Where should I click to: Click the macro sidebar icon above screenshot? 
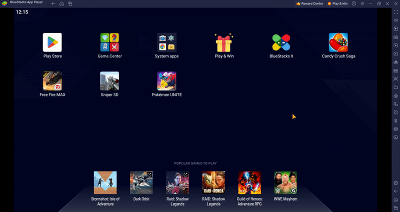tap(395, 70)
